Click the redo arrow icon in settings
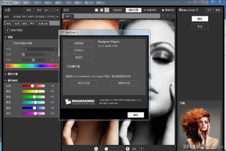 pos(52,10)
